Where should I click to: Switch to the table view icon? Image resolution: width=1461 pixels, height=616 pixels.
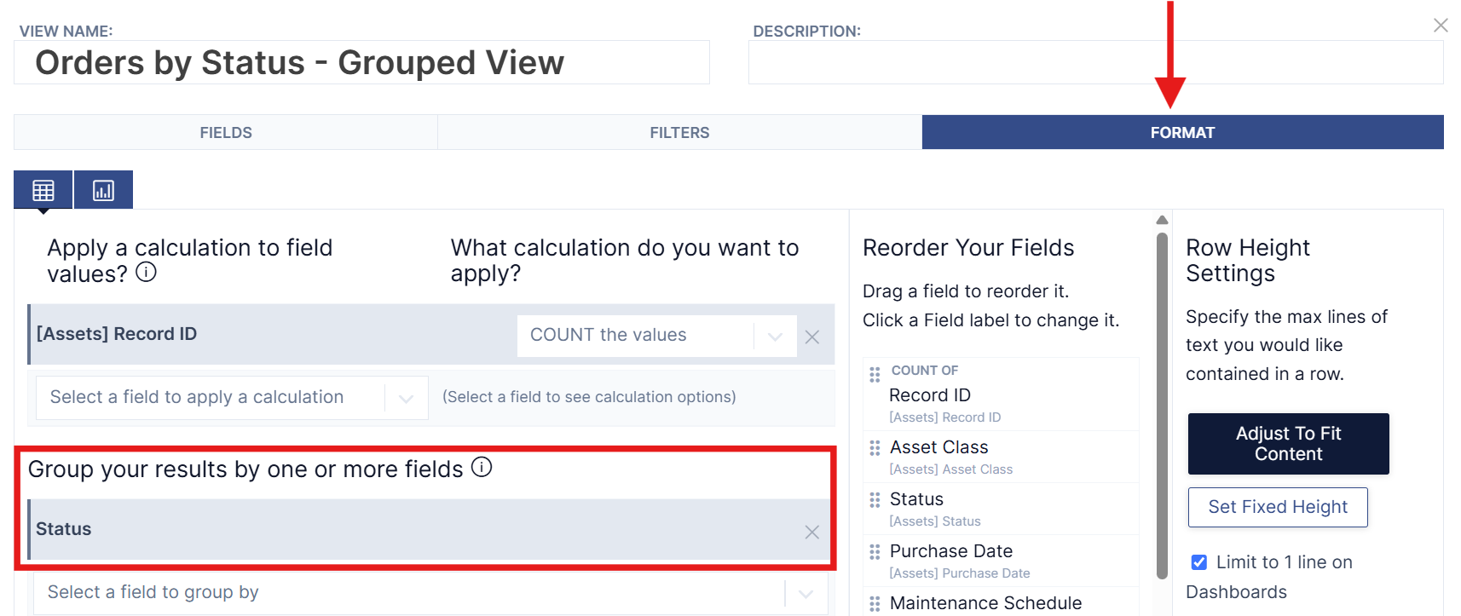pos(43,189)
